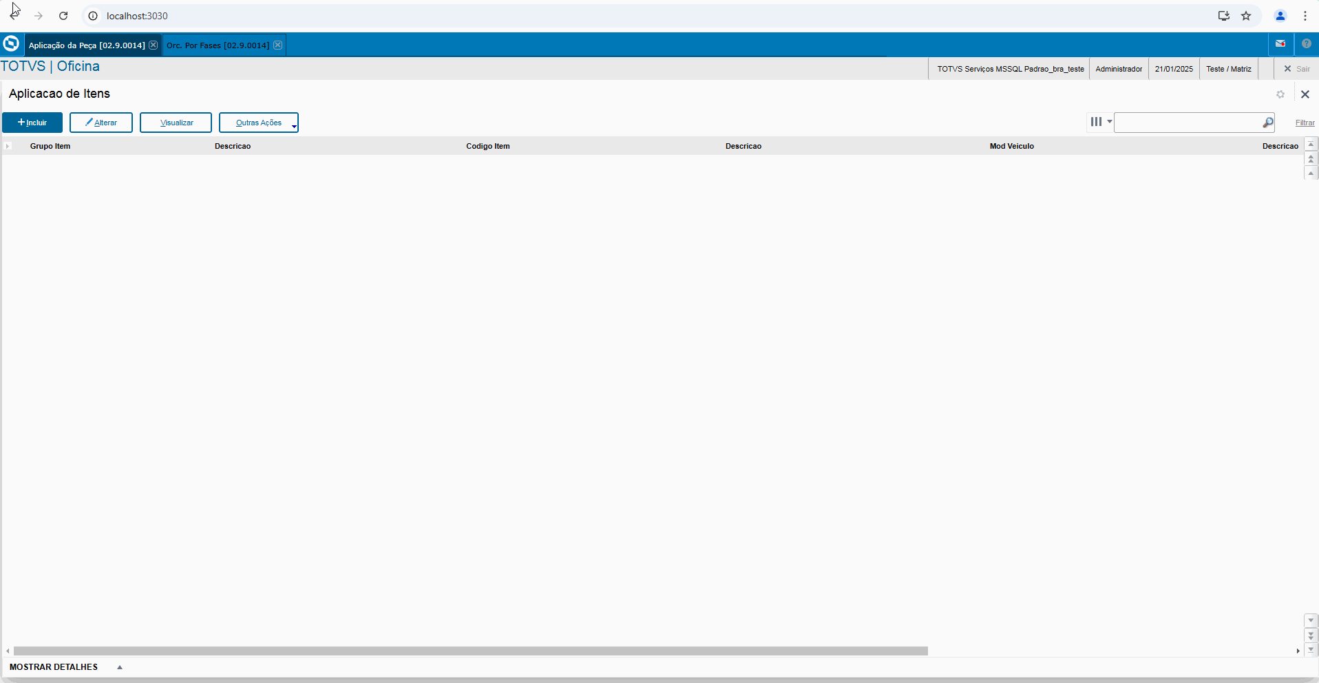Click the horizontal scrollbar right arrow

[1298, 651]
